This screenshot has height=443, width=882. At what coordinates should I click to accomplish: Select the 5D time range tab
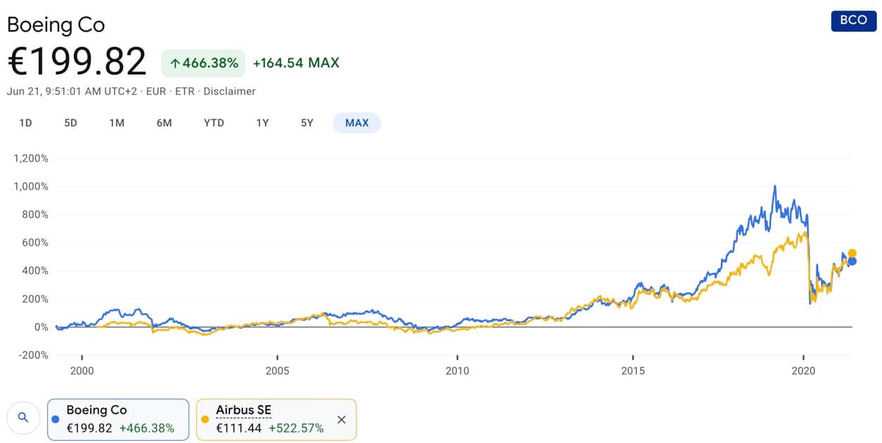pos(70,123)
